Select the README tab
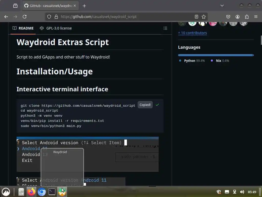This screenshot has width=262, height=197. pos(23,28)
